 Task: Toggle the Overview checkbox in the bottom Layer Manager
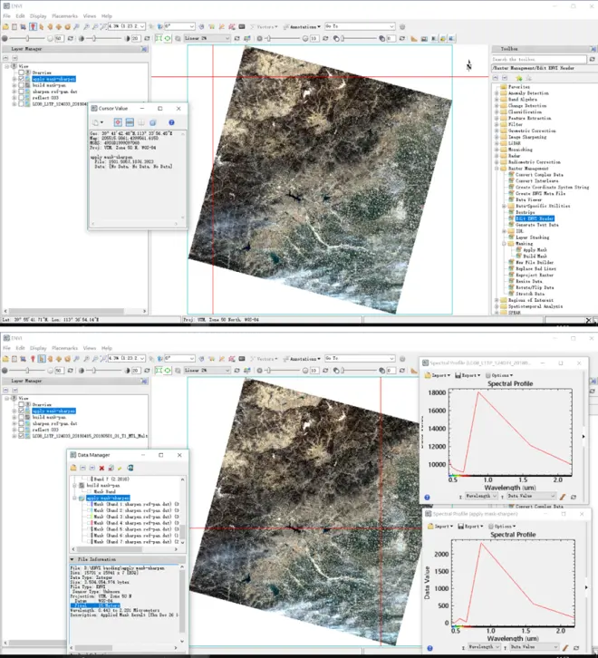tap(21, 404)
